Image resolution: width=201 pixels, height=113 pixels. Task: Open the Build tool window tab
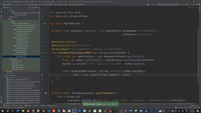[x=43, y=106]
